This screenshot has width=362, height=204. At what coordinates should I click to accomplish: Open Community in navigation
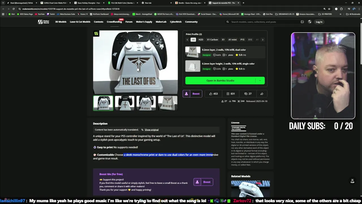(191, 22)
